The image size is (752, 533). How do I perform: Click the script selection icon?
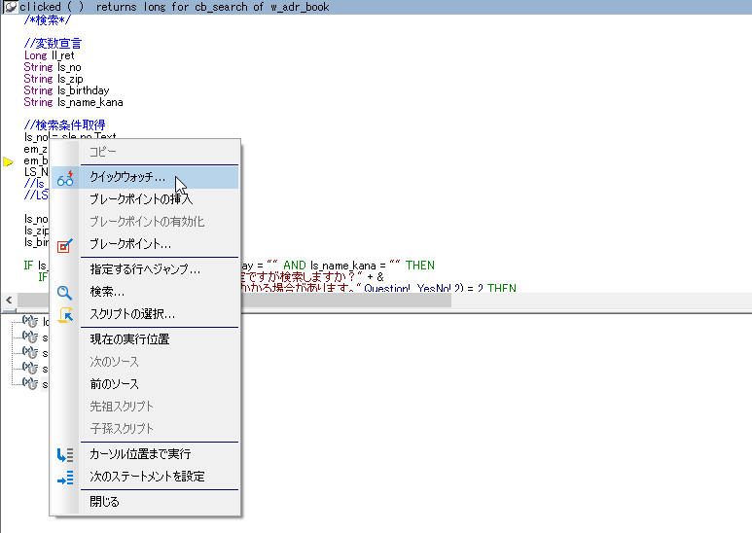pos(65,315)
